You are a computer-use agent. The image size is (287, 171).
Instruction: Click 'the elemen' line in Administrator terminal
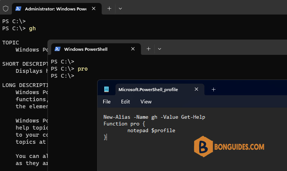(32, 106)
